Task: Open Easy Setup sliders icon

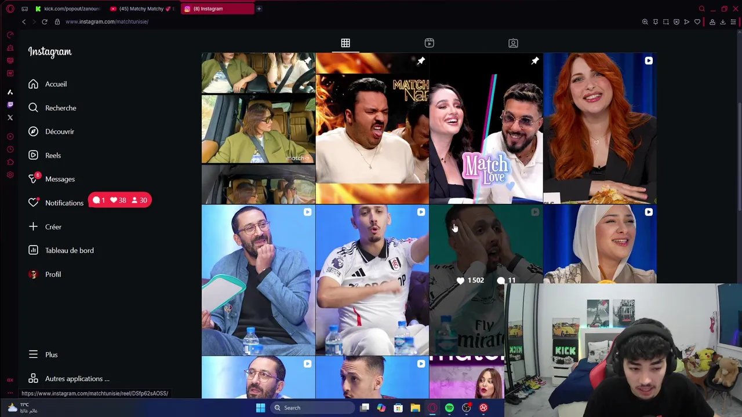Action: (733, 22)
